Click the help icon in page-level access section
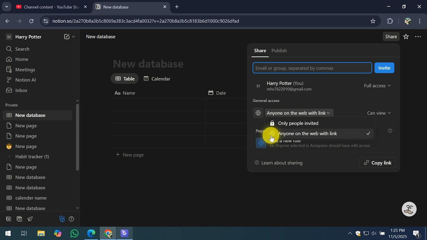This screenshot has width=427, height=240. coord(390,131)
